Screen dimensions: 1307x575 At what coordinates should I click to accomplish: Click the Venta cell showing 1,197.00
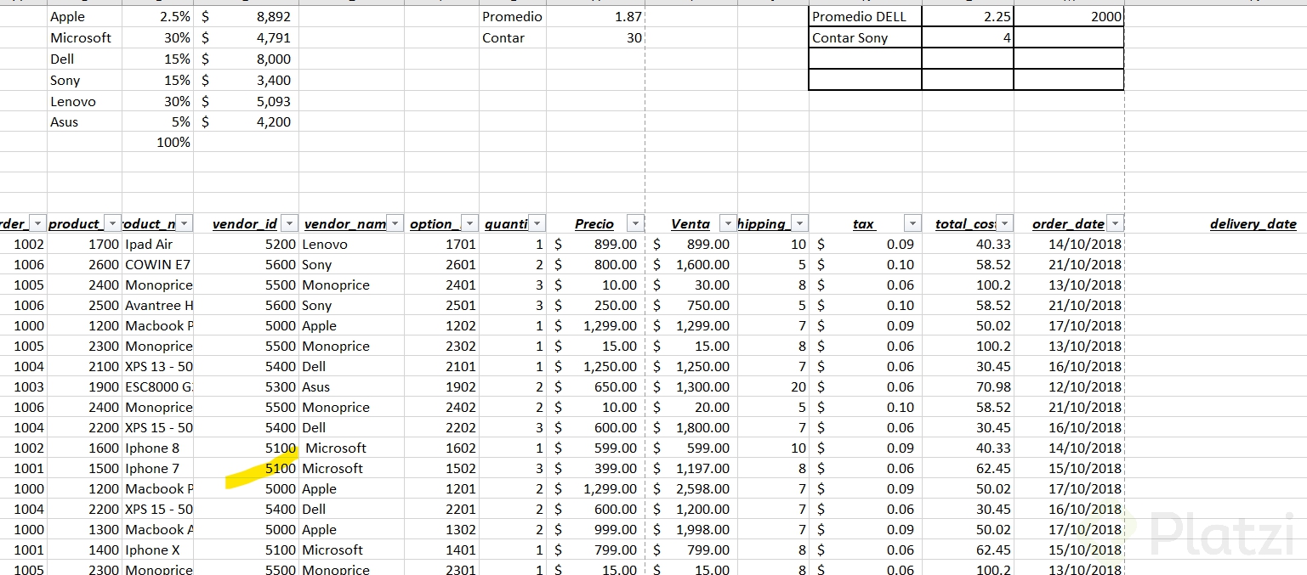691,468
